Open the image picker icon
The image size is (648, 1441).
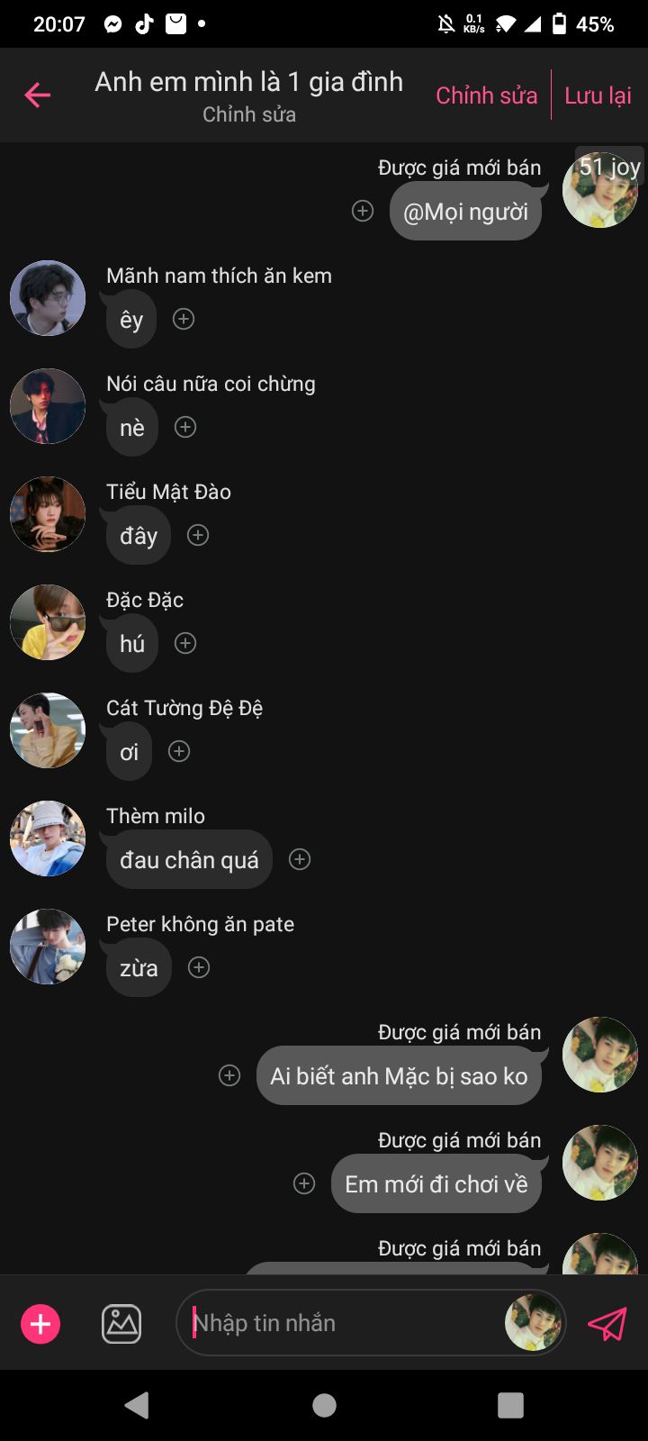tap(121, 1324)
